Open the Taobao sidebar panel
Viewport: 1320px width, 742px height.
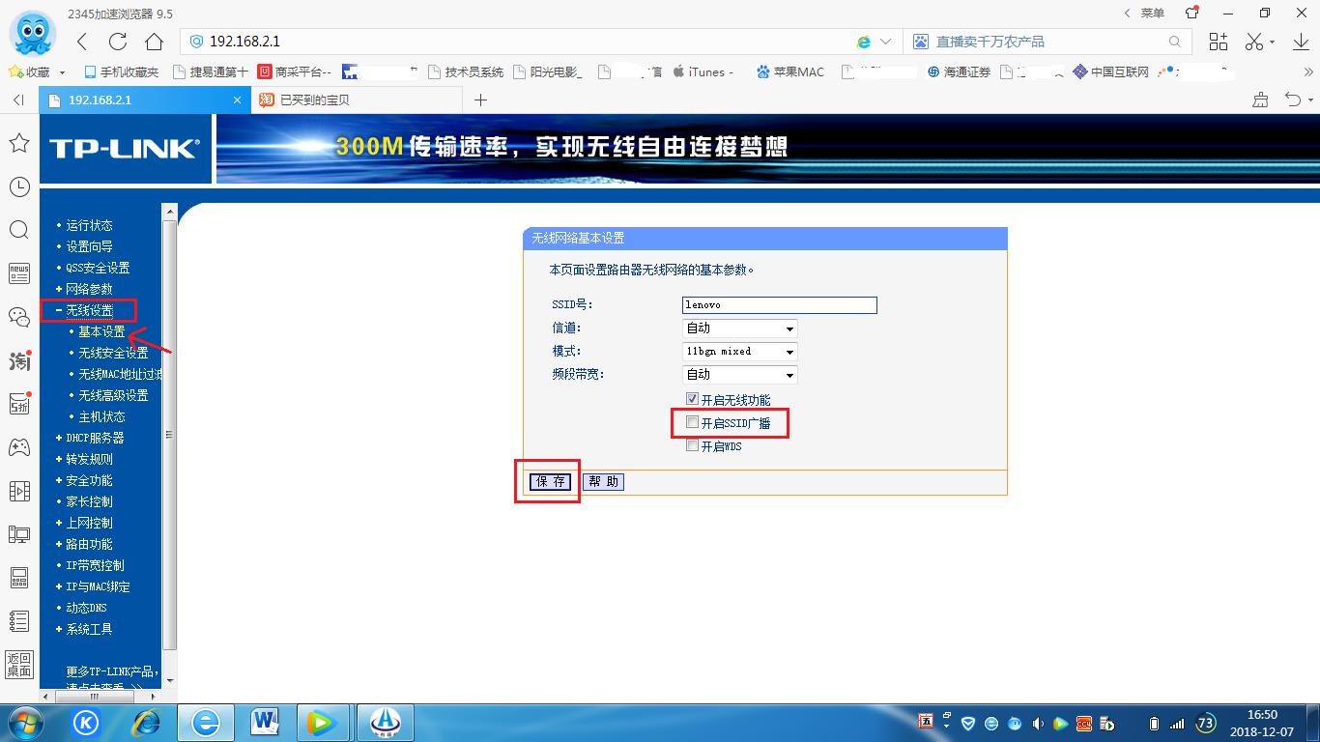click(x=18, y=359)
